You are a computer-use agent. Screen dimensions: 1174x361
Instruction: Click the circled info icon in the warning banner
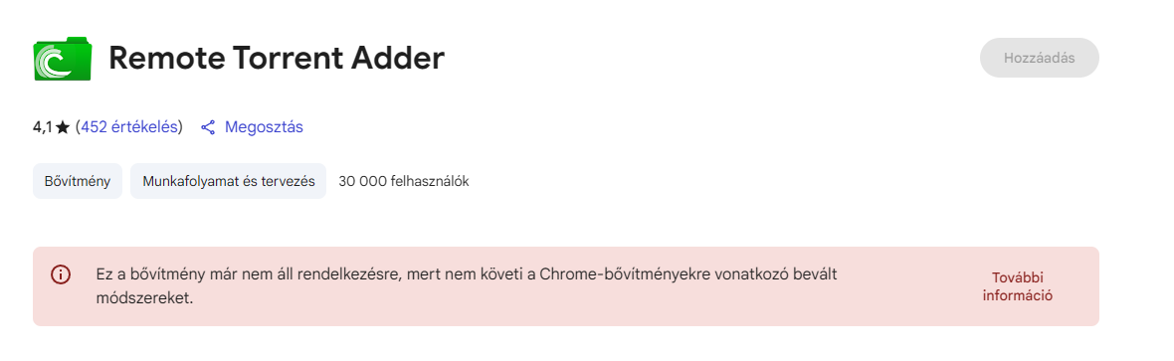60,274
